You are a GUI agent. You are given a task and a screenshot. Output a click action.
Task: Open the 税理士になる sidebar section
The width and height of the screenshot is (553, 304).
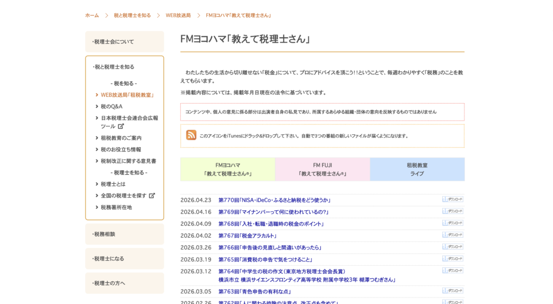tap(125, 259)
